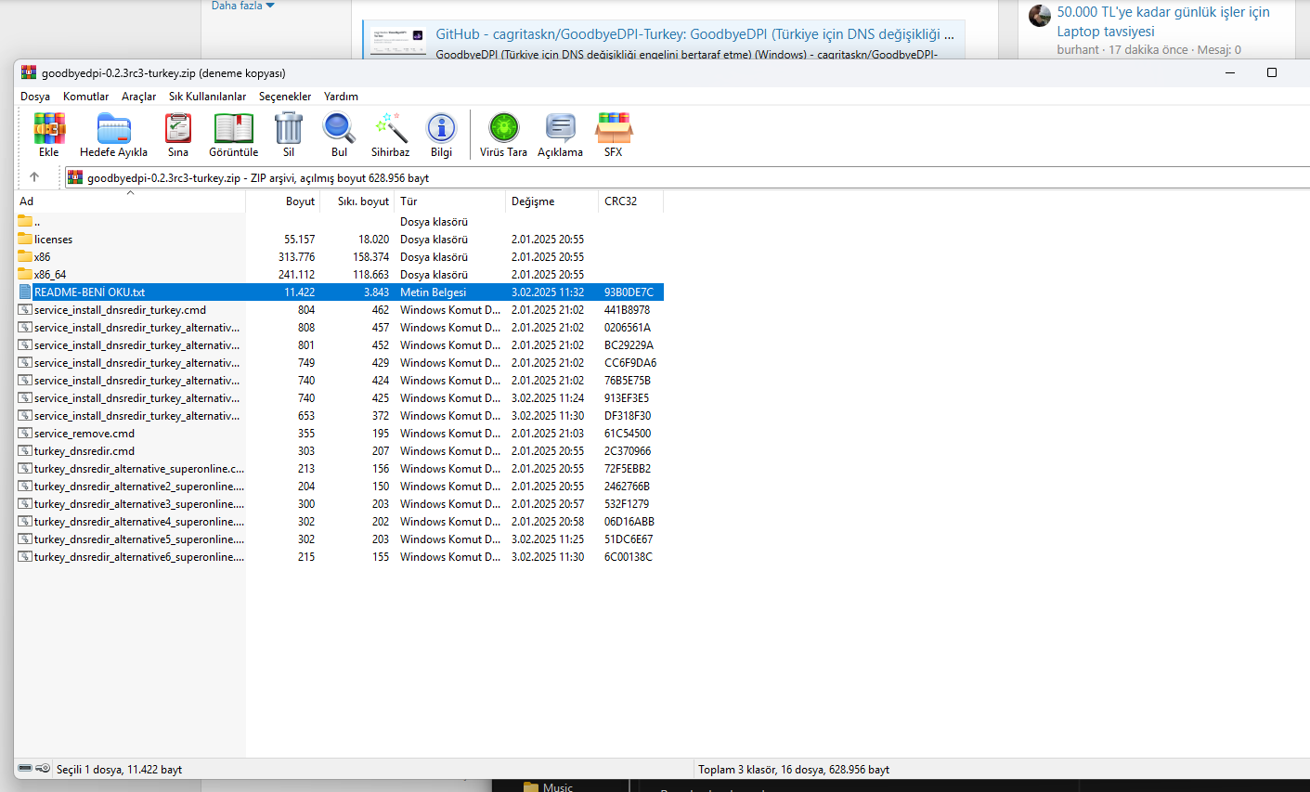Viewport: 1310px width, 792px height.
Task: Sort by the Boyut column header
Action: [283, 201]
